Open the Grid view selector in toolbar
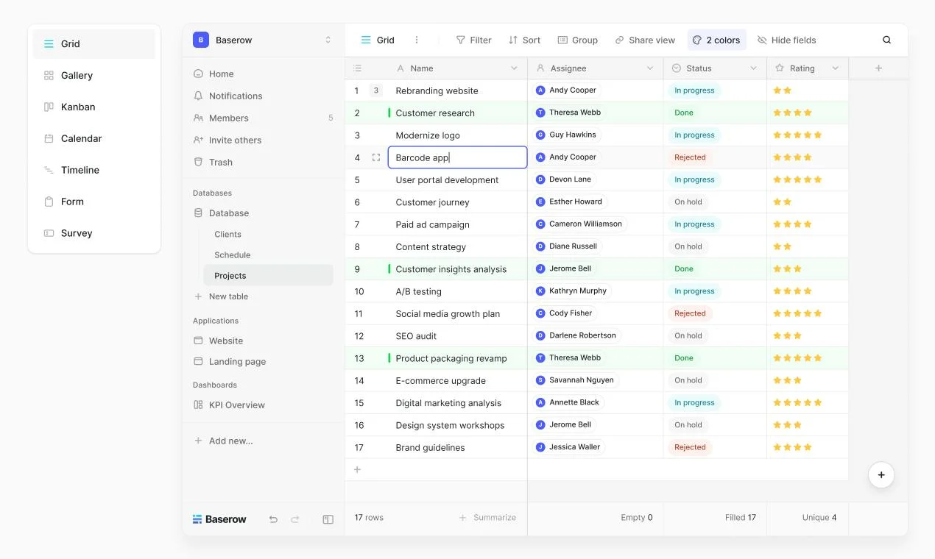 (378, 40)
